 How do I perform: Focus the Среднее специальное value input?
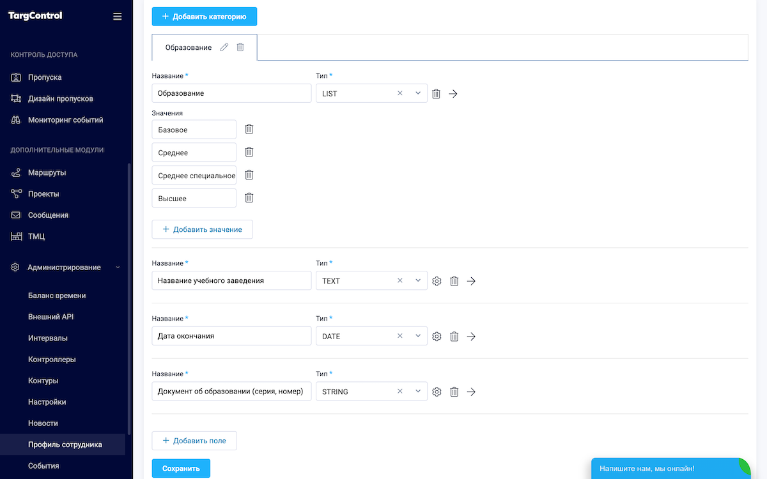coord(194,176)
